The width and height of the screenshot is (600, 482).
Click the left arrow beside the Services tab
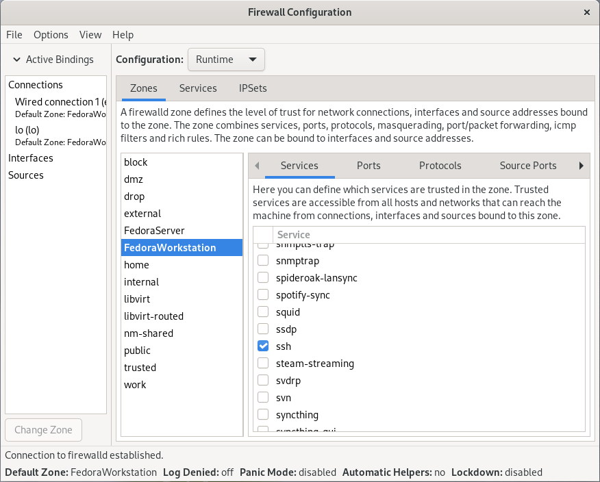click(257, 166)
